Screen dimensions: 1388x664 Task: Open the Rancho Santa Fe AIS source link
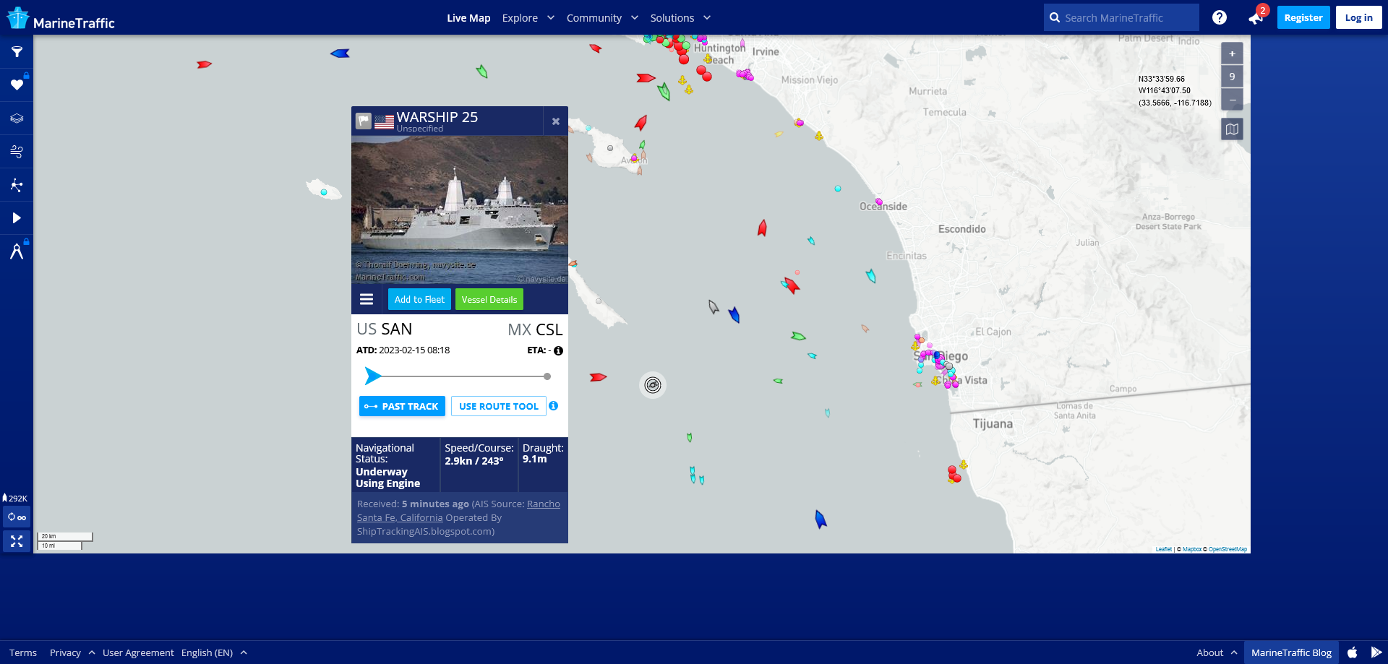point(458,511)
